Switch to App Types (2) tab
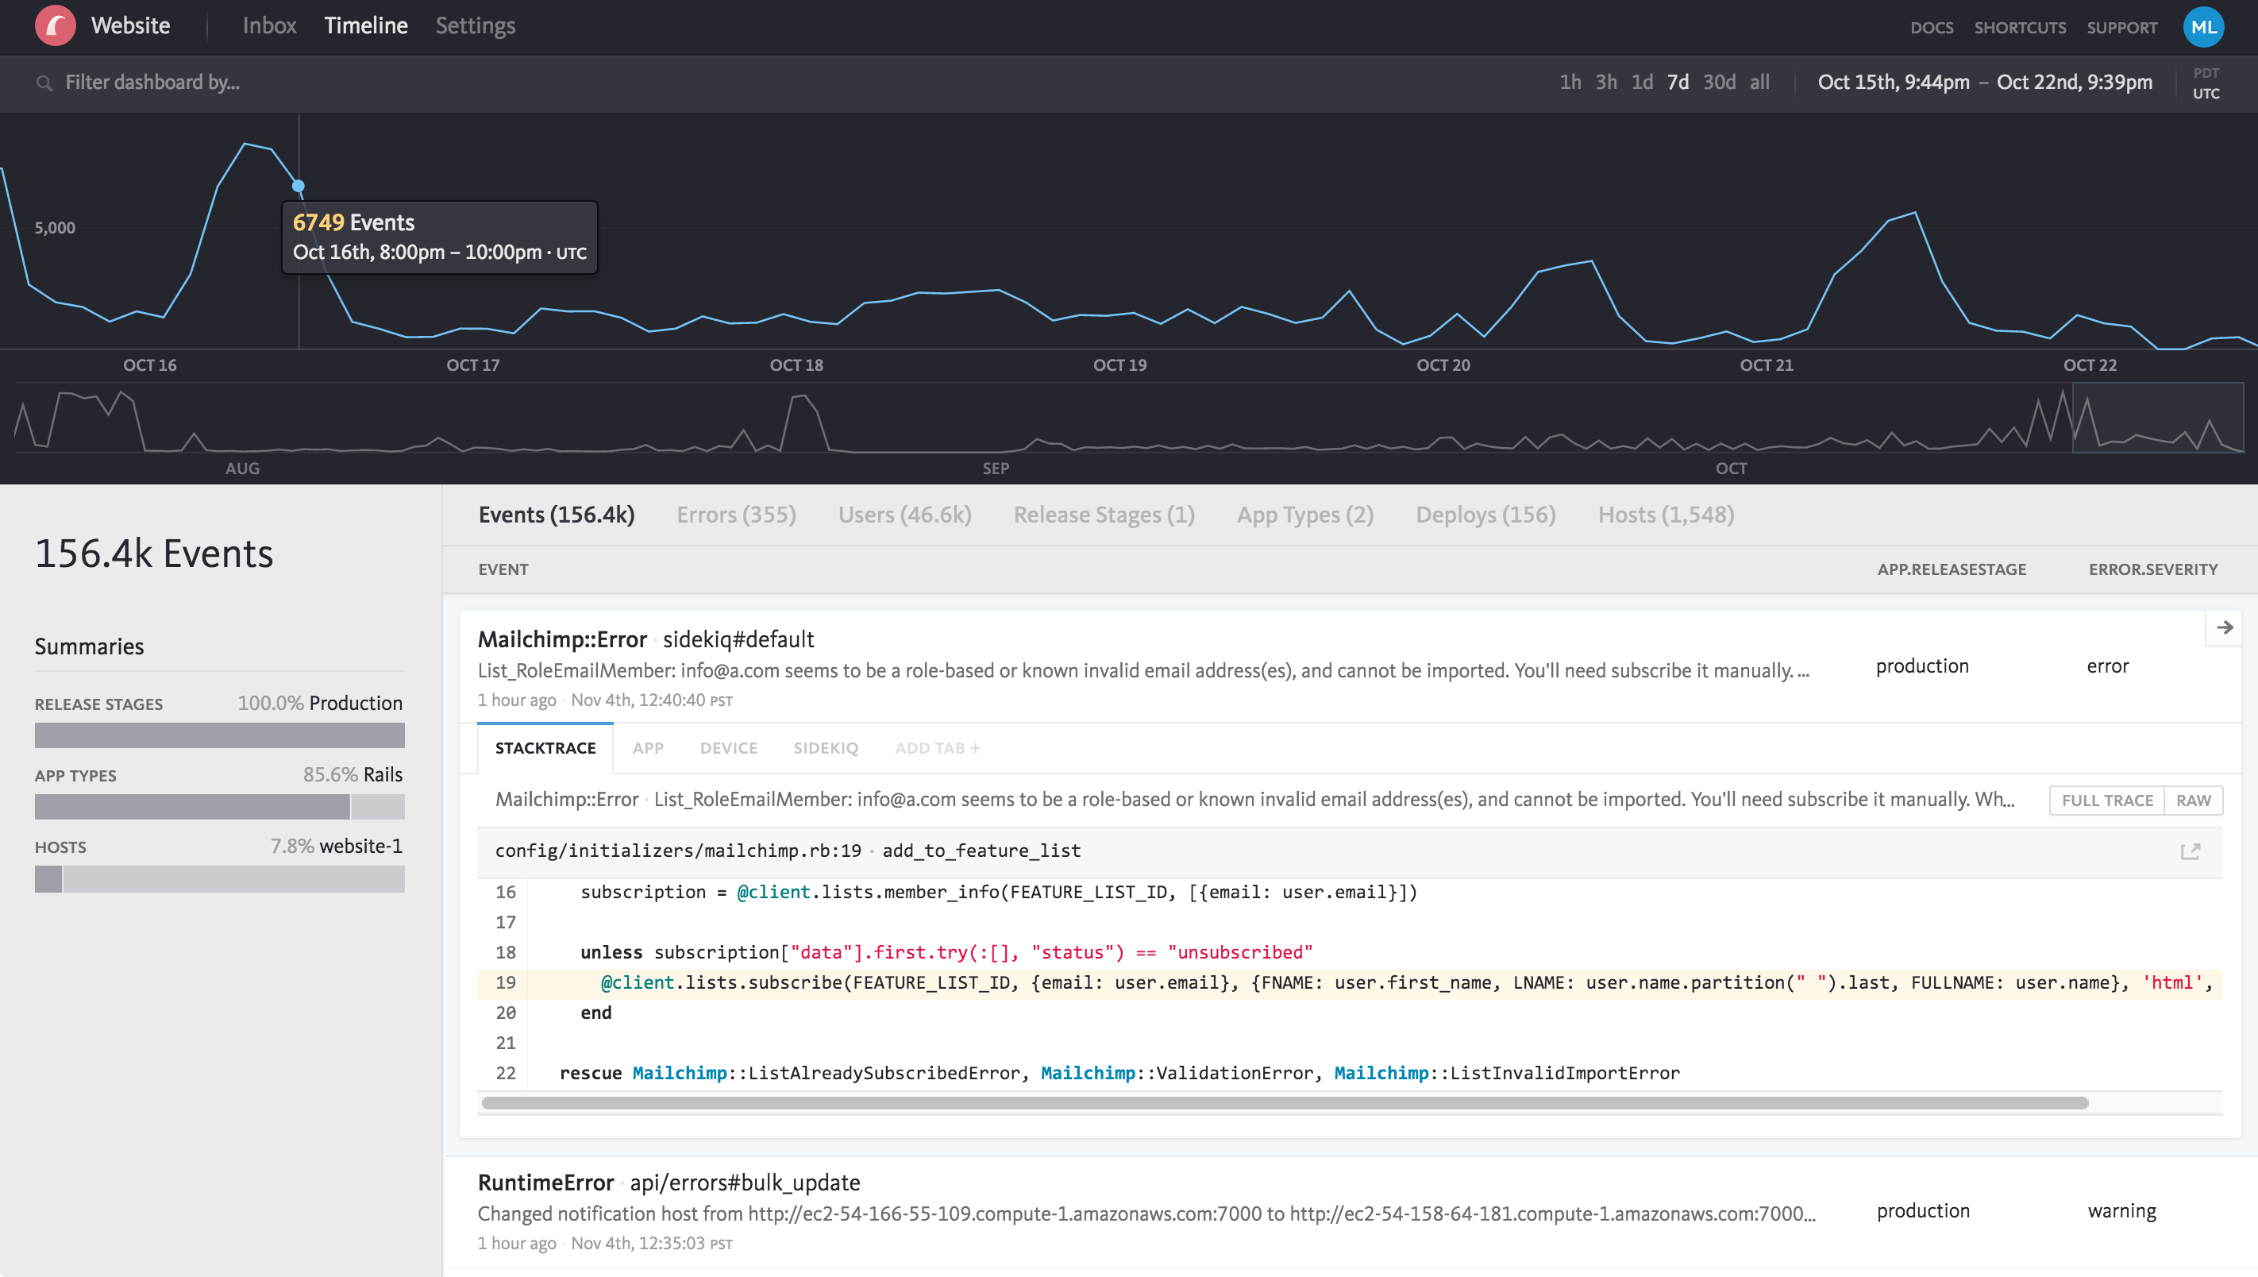2258x1277 pixels. (1304, 515)
